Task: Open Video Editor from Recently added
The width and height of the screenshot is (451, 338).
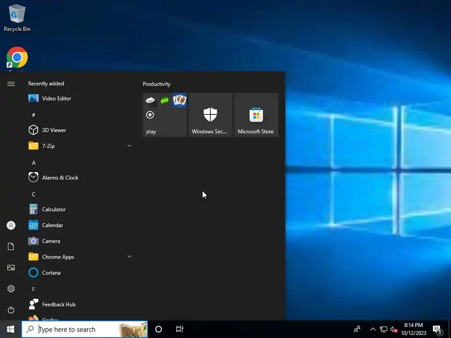Action: tap(81, 98)
